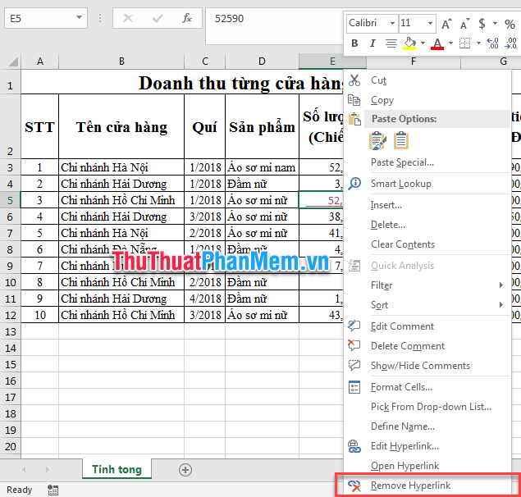Select hyperlinked cell E5
521x497 pixels.
click(x=322, y=200)
